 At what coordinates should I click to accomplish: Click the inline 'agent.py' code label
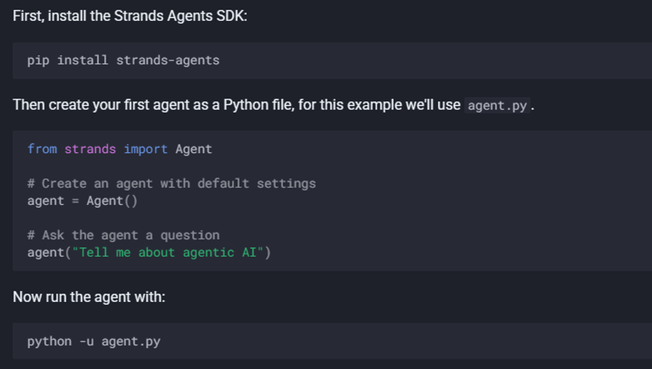[x=497, y=105]
